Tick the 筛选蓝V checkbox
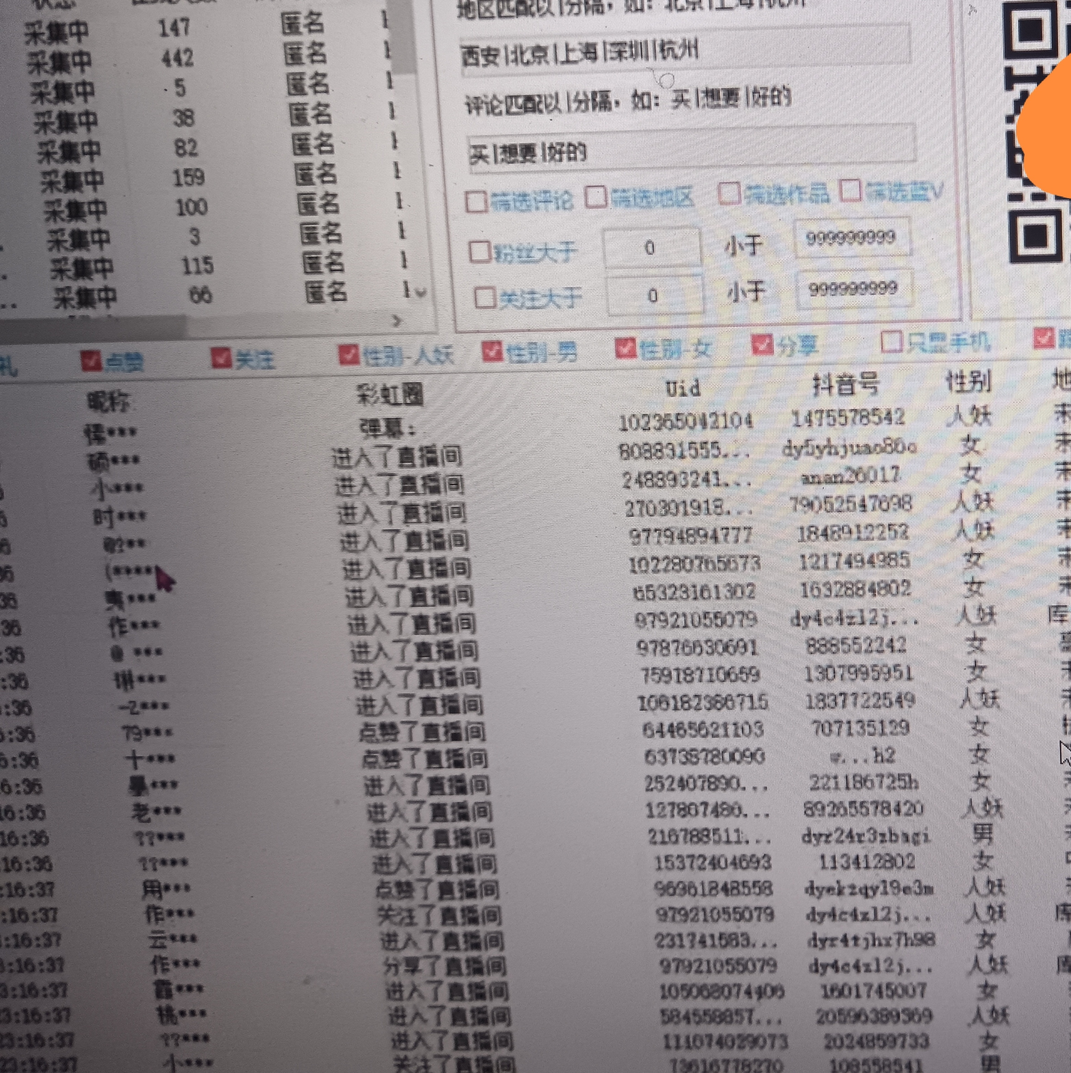The height and width of the screenshot is (1073, 1071). tap(850, 191)
